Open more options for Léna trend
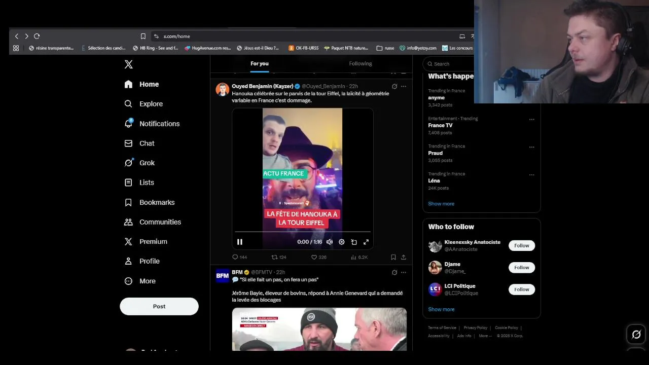 click(532, 175)
